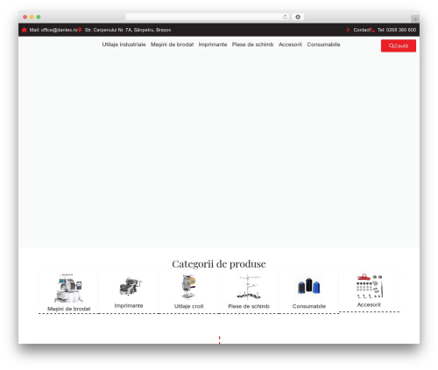The width and height of the screenshot is (438, 370).
Task: Open the Contact link
Action: click(362, 30)
